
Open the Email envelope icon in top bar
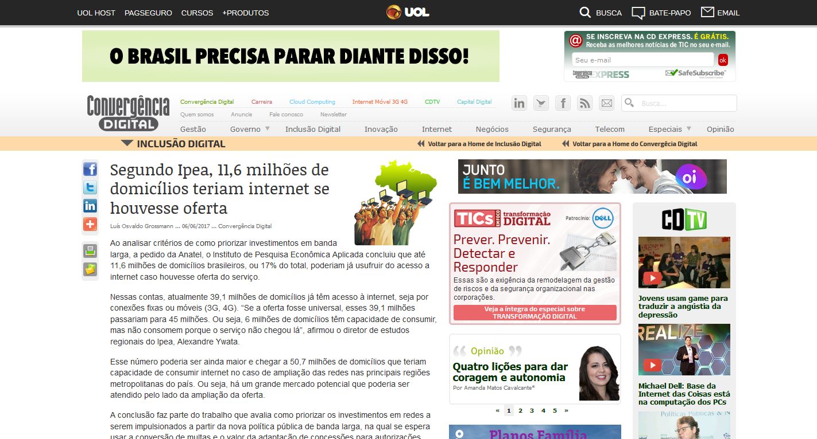[x=707, y=12]
